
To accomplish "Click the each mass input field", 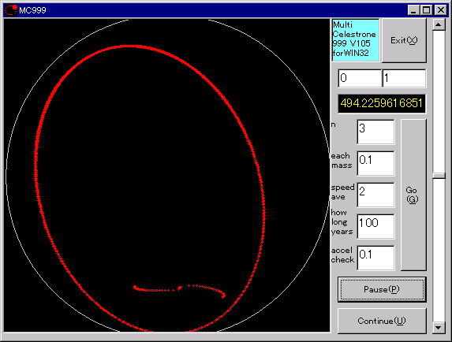I will tap(375, 163).
